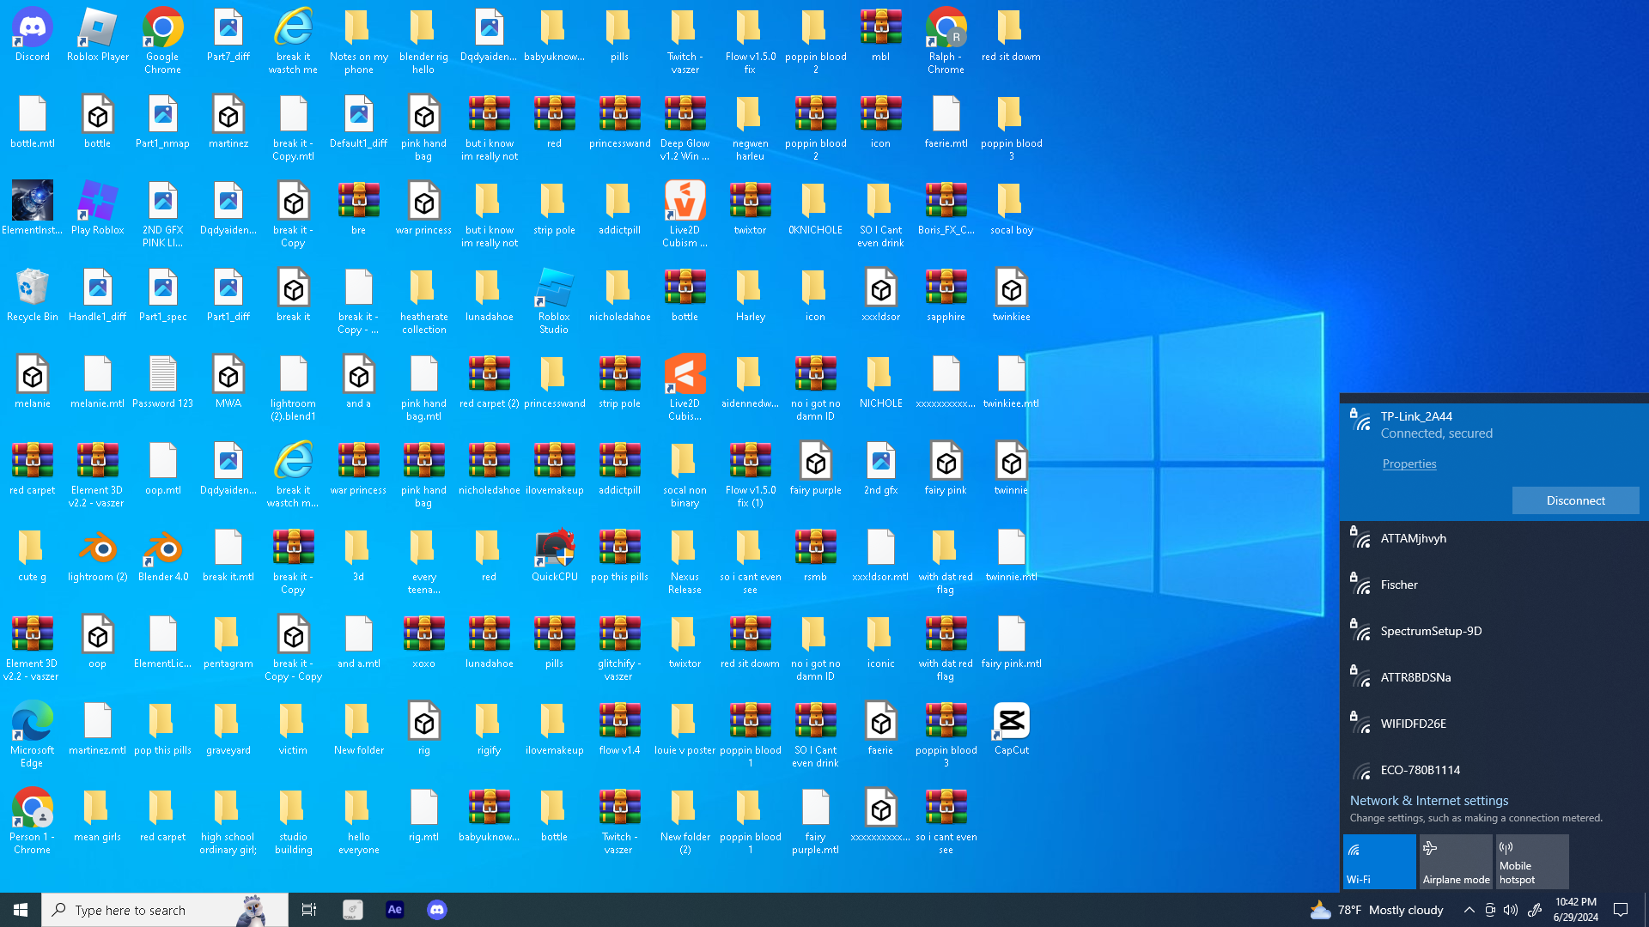Open the Discord desktop shortcut
Screen dimensions: 1649x927
(33, 37)
